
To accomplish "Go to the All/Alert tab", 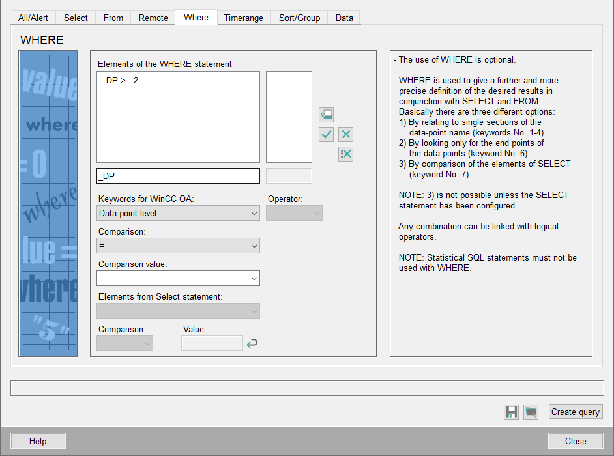I will tap(33, 18).
